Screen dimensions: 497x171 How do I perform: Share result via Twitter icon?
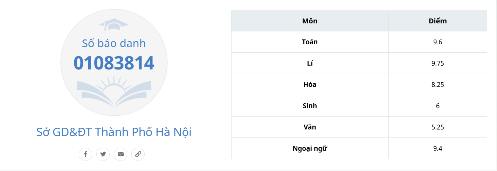point(103,154)
